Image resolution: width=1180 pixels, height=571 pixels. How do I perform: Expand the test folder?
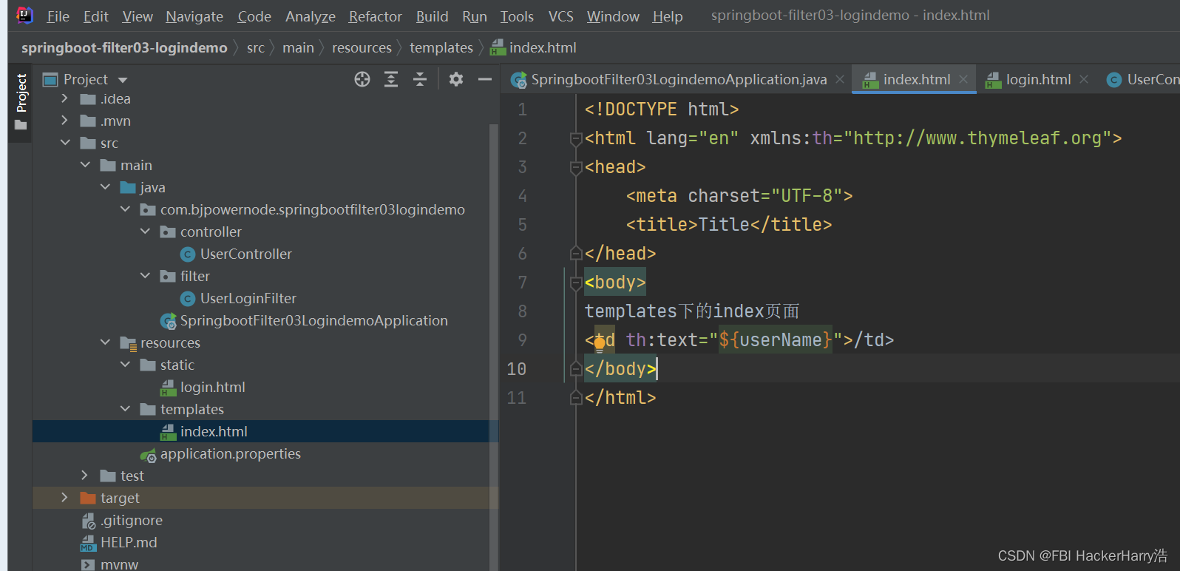[85, 476]
